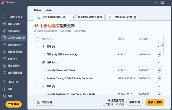Open Health Check in the sidebar
Screen dimensions: 172x110
14,17
